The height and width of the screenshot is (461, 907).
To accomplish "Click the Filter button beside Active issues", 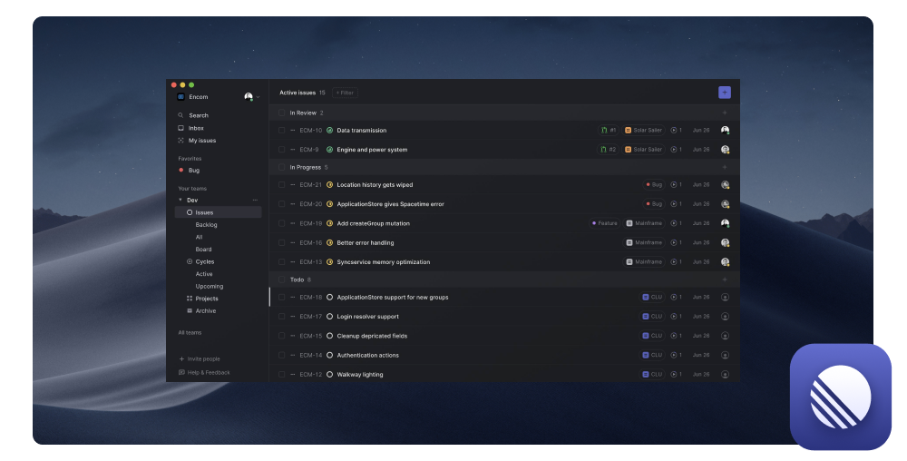I will [345, 93].
